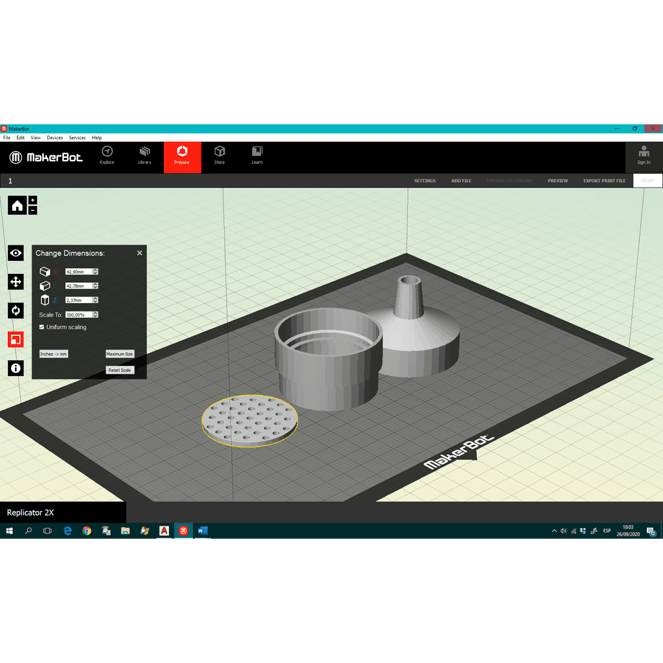Zoom out with the minus button
Screen dimensions: 663x663
click(32, 210)
